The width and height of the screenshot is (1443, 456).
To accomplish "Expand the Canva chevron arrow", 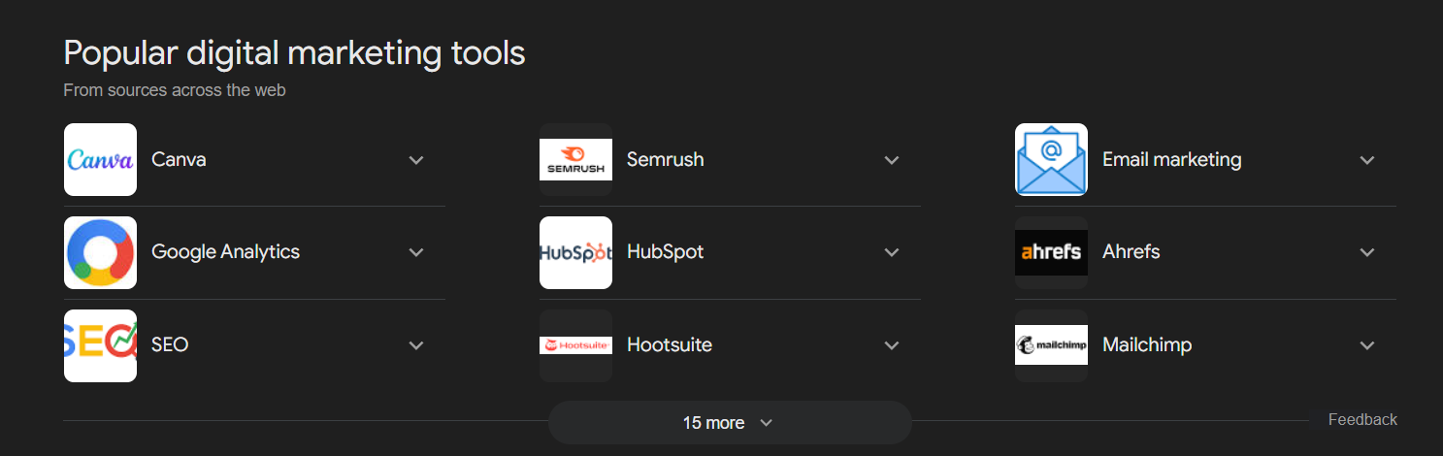I will click(416, 160).
